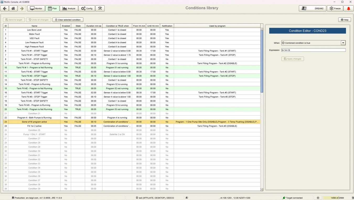Select the Fill 1or 2 active condition

click(132, 126)
